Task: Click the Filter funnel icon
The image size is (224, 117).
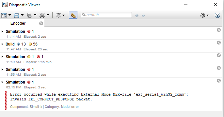Action: pos(58,15)
